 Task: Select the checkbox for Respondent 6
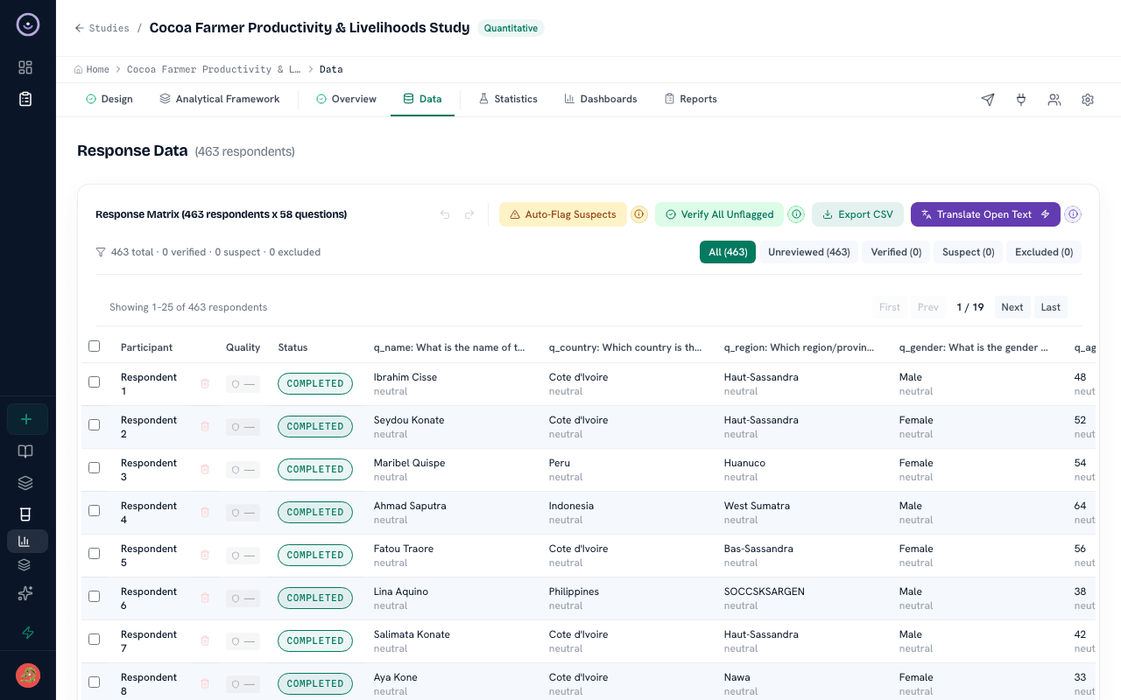pyautogui.click(x=95, y=597)
